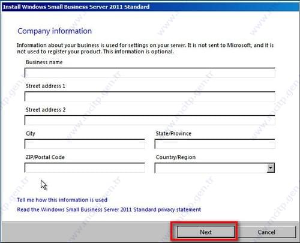Click the 'Business name' label
This screenshot has width=300, height=243.
click(44, 62)
